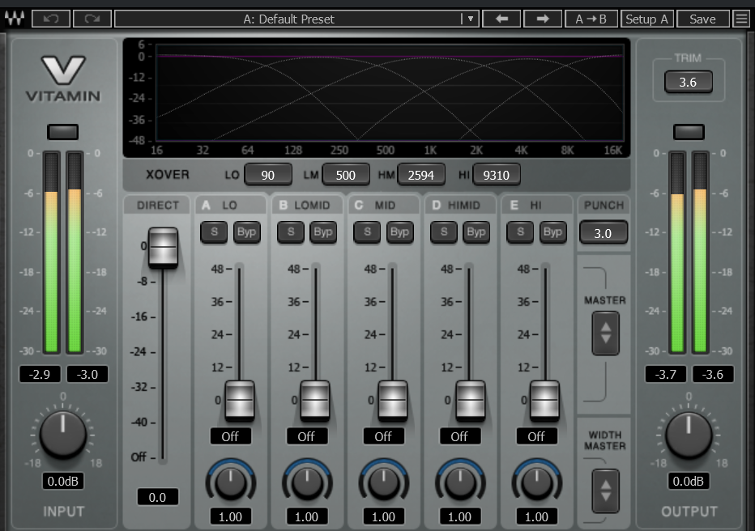Click the B LOMID gain value Off
The width and height of the screenshot is (755, 531).
[x=306, y=436]
